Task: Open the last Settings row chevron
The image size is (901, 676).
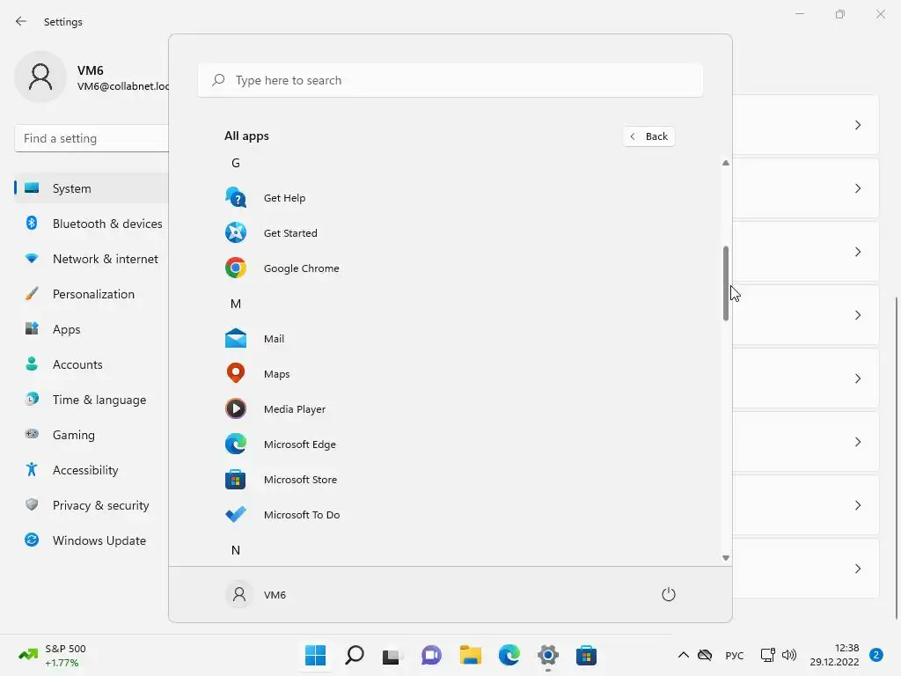Action: [x=858, y=569]
